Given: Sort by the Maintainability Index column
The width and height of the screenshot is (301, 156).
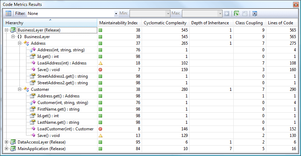Looking at the screenshot, I should (x=119, y=23).
